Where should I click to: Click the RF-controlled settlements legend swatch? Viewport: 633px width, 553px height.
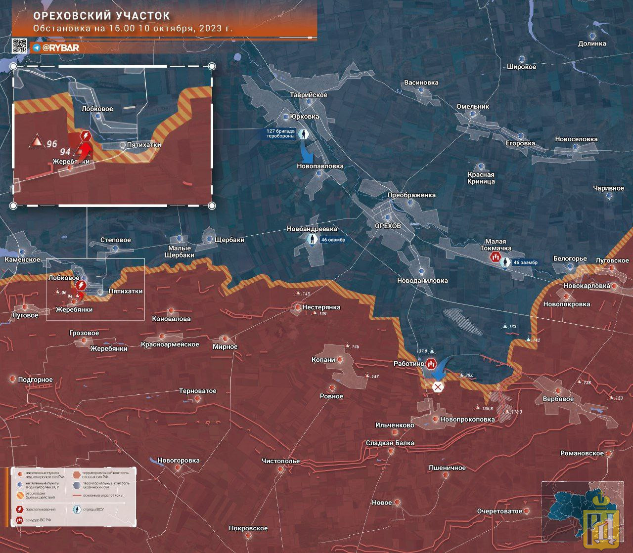tap(20, 474)
